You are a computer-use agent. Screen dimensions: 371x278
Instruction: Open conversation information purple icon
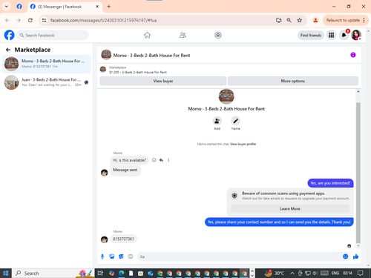click(x=353, y=55)
